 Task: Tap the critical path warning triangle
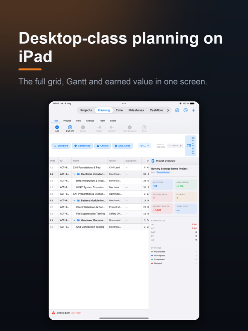[53, 313]
